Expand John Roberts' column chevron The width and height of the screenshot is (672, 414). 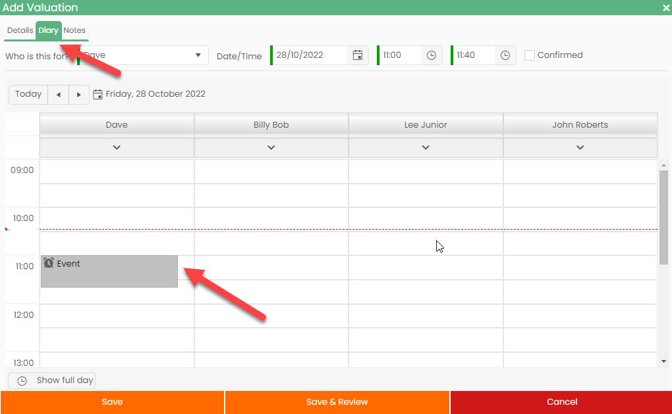click(580, 147)
